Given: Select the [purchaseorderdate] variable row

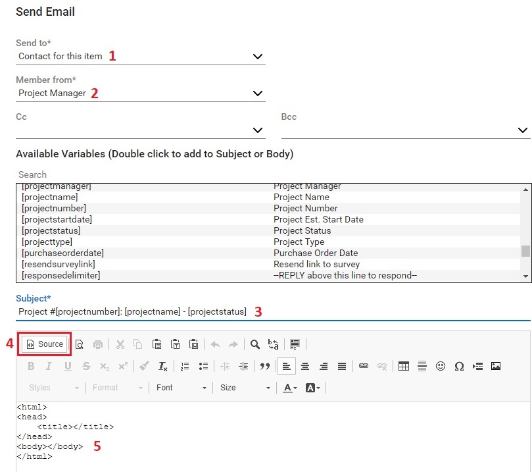Looking at the screenshot, I should pyautogui.click(x=268, y=253).
